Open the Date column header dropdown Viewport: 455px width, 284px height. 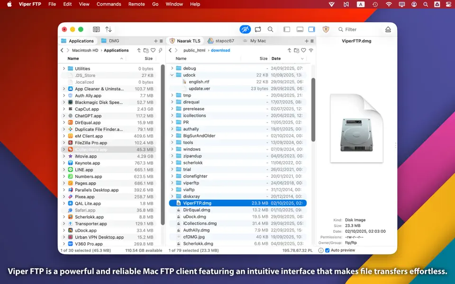pos(301,58)
